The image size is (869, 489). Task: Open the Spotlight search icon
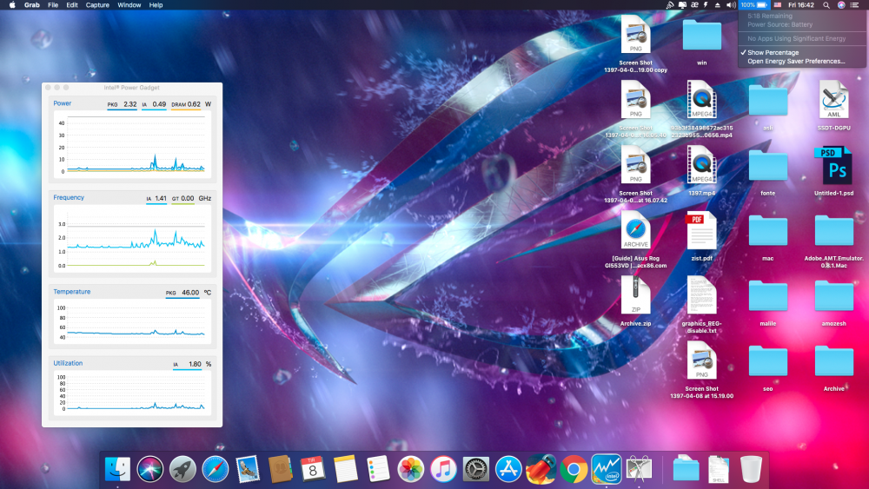tap(826, 5)
